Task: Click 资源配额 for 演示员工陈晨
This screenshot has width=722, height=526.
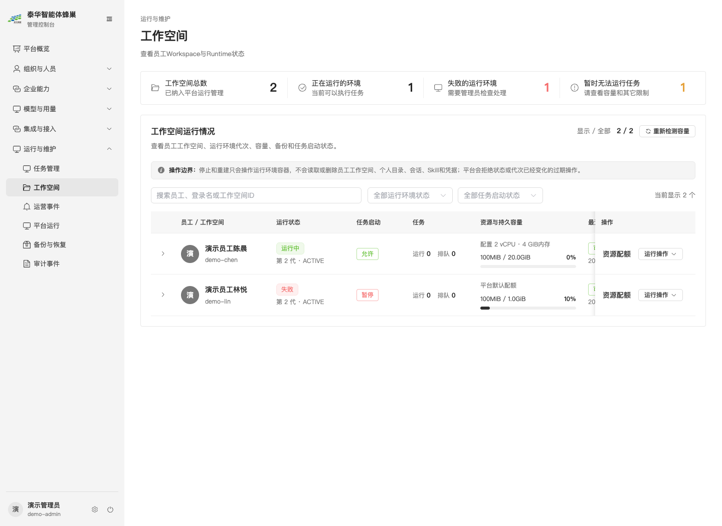Action: tap(617, 254)
